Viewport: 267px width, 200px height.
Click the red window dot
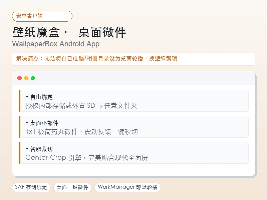coord(20,78)
